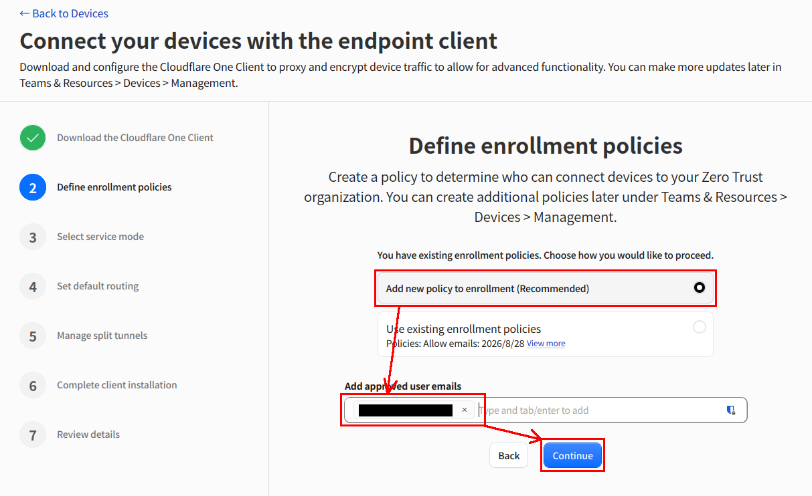This screenshot has height=496, width=812.
Task: Click the step 2 circle icon
Action: [33, 187]
